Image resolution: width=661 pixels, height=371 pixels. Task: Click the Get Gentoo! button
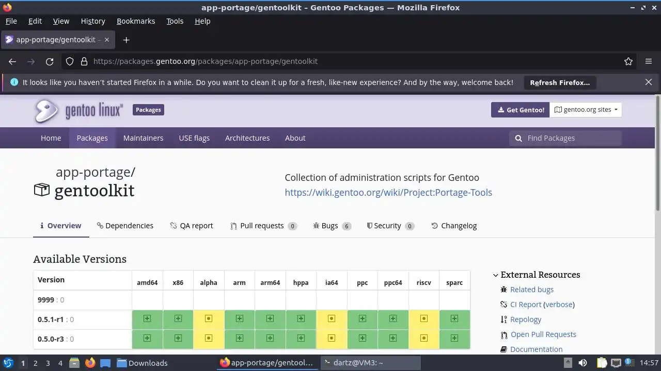coord(521,110)
